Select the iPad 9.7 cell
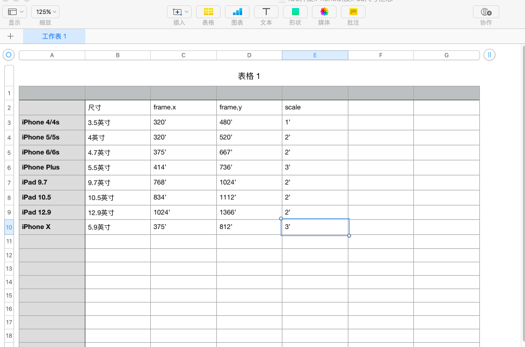The image size is (525, 347). click(52, 183)
